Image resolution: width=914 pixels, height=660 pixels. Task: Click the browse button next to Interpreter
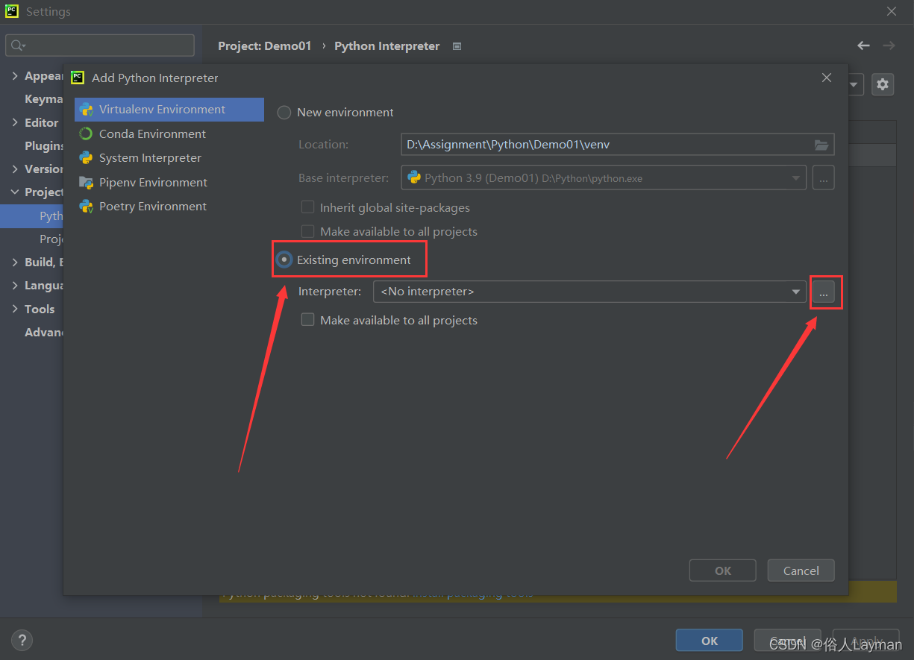pos(823,293)
